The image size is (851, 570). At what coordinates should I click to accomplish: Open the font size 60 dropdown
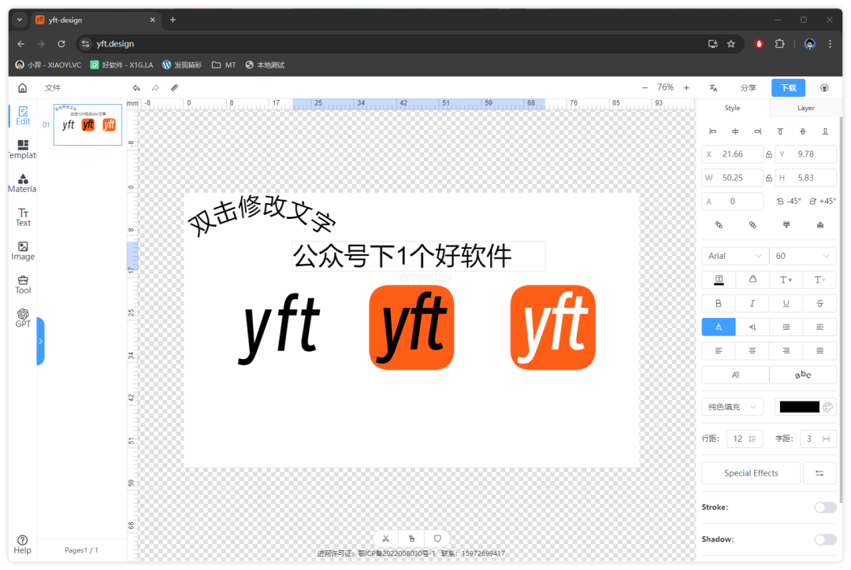click(803, 256)
